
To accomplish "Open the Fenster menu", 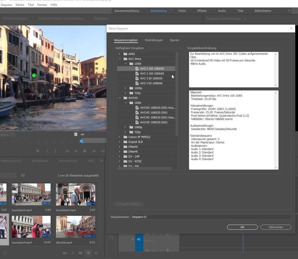I will click(42, 5).
